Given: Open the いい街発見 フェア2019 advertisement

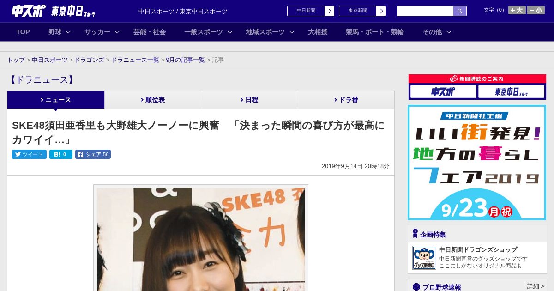Looking at the screenshot, I should click(x=477, y=163).
